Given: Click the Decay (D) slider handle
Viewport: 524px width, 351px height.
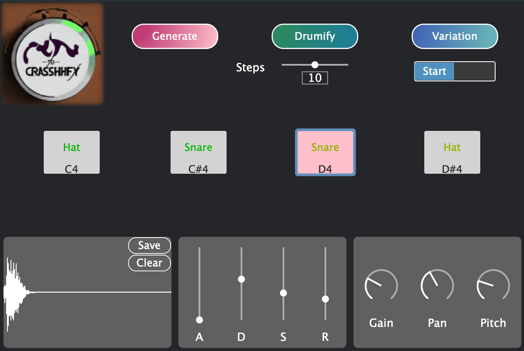Looking at the screenshot, I should pos(241,279).
